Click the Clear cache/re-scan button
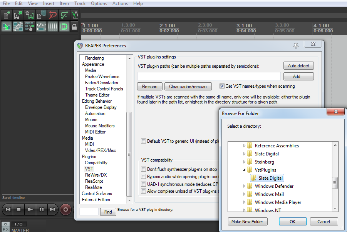This screenshot has width=347, height=232. pos(188,87)
